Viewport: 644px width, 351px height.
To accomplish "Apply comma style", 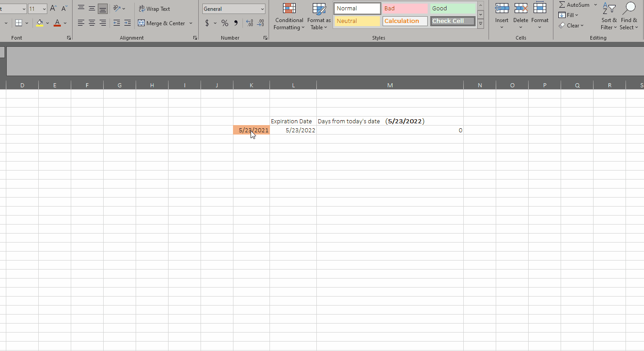I will 236,23.
